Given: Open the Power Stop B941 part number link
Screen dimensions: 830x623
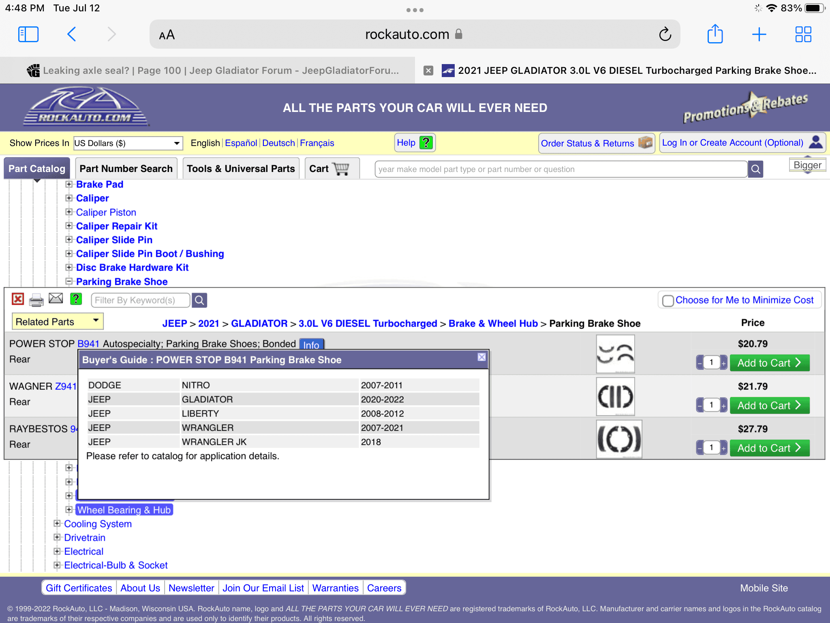Looking at the screenshot, I should (x=88, y=344).
